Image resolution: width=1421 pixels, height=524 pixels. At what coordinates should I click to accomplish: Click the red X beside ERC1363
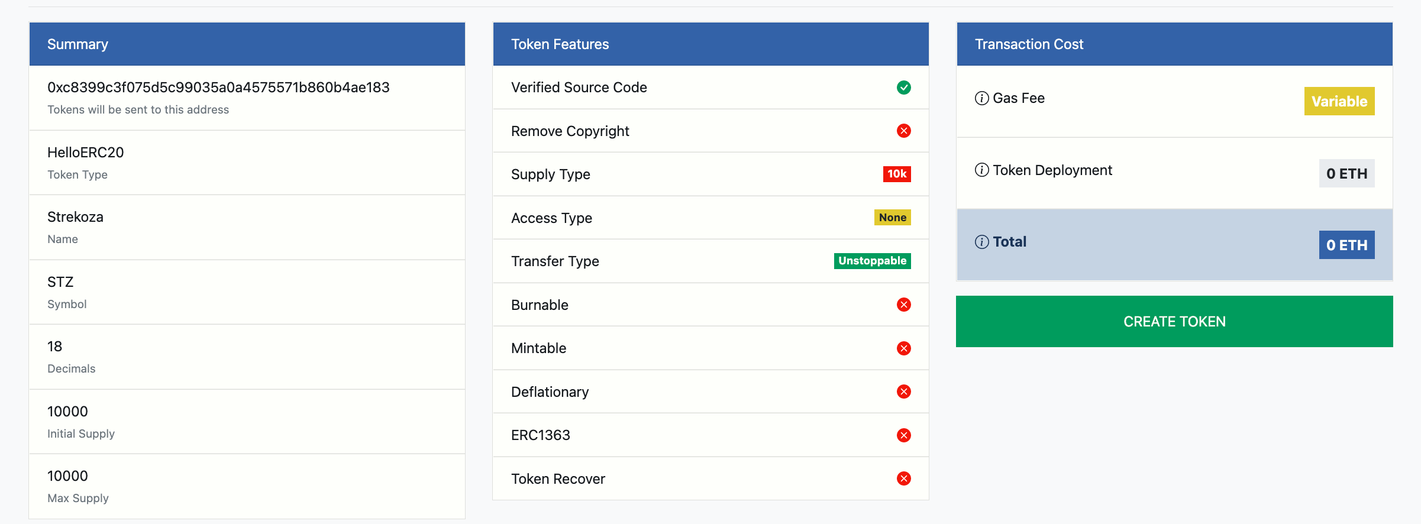pyautogui.click(x=903, y=435)
